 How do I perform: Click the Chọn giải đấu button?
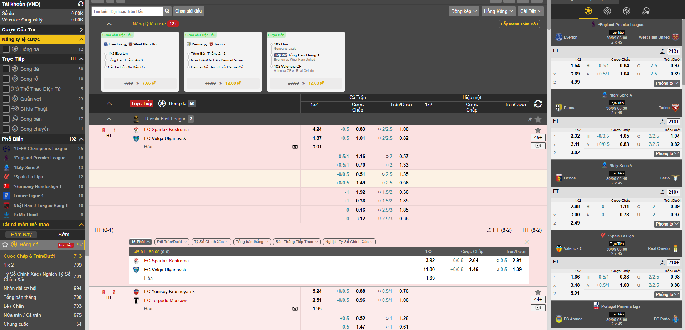coord(188,11)
